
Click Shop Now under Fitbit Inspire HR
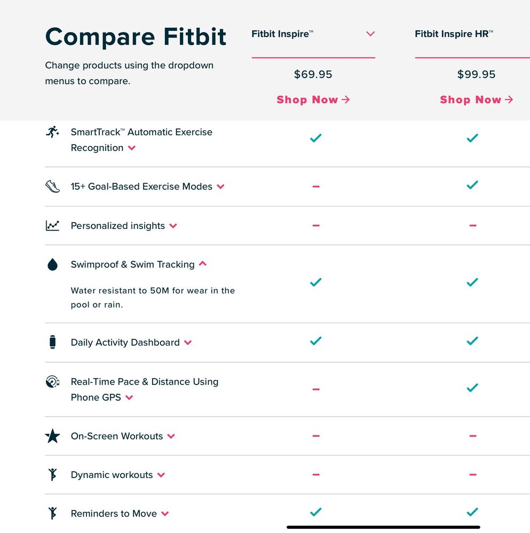point(476,100)
